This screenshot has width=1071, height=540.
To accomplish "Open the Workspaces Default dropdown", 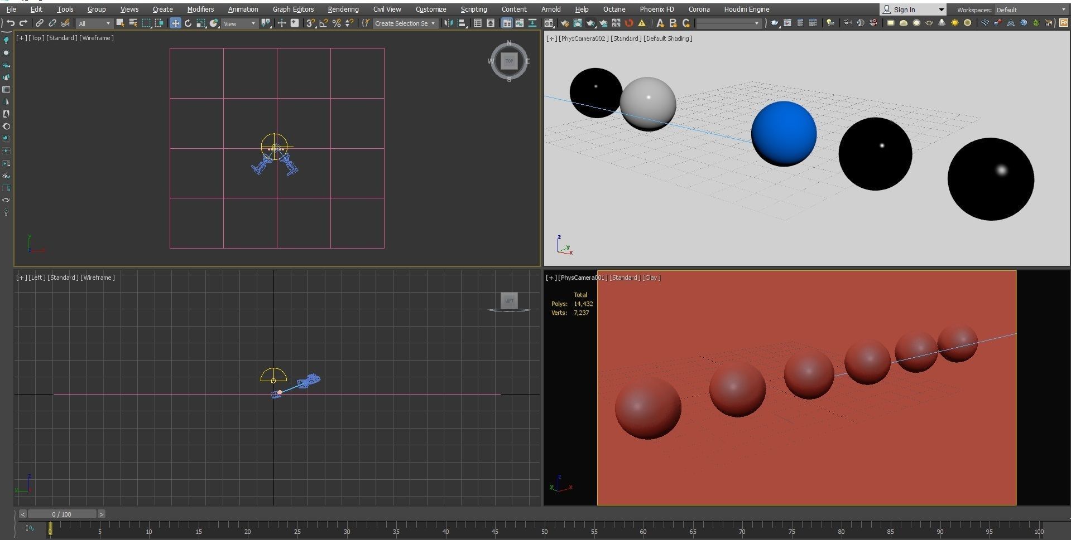I will [1031, 10].
